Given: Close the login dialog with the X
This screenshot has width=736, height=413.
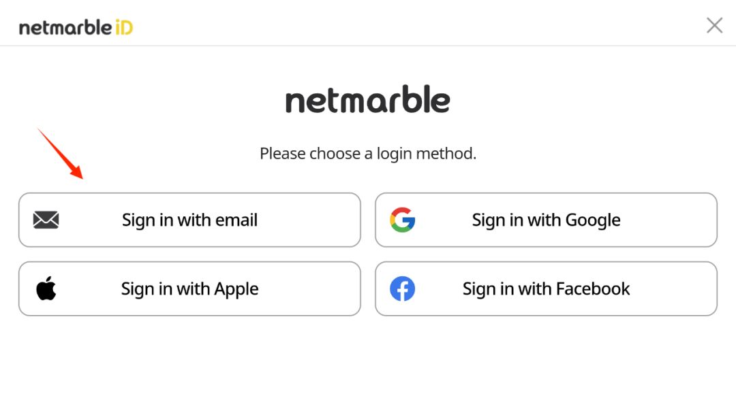Looking at the screenshot, I should [x=714, y=26].
